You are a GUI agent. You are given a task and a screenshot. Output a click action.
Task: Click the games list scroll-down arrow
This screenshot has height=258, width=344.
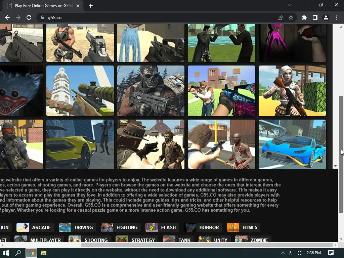pos(335,166)
